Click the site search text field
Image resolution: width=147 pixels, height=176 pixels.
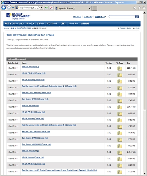pos(122,17)
